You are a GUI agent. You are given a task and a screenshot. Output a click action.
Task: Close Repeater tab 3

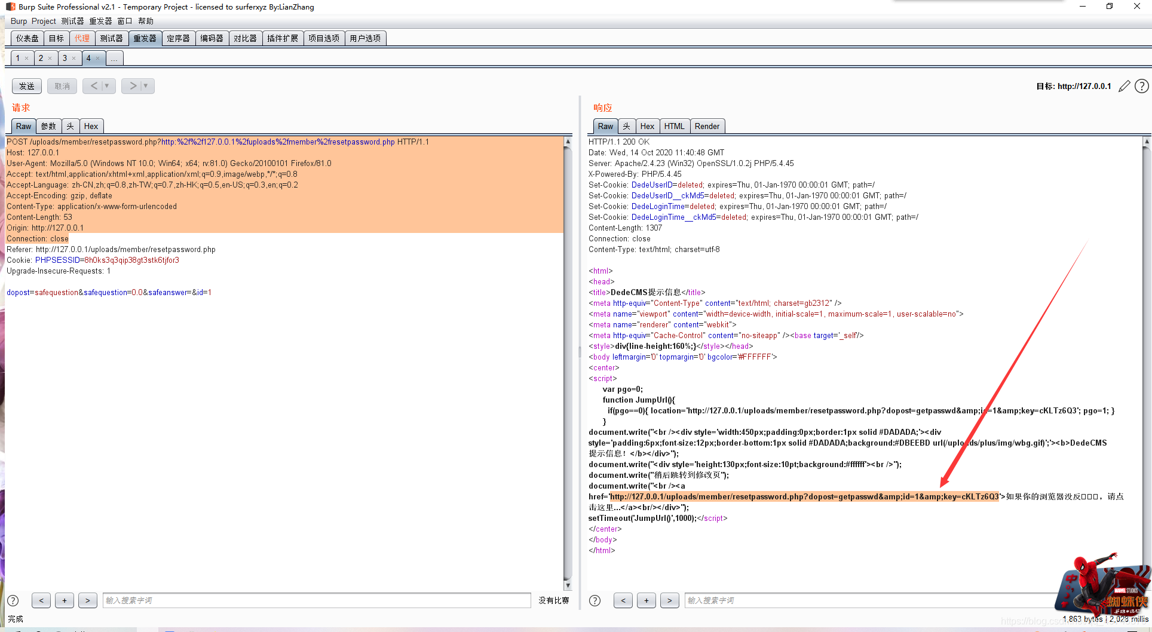[x=73, y=59]
